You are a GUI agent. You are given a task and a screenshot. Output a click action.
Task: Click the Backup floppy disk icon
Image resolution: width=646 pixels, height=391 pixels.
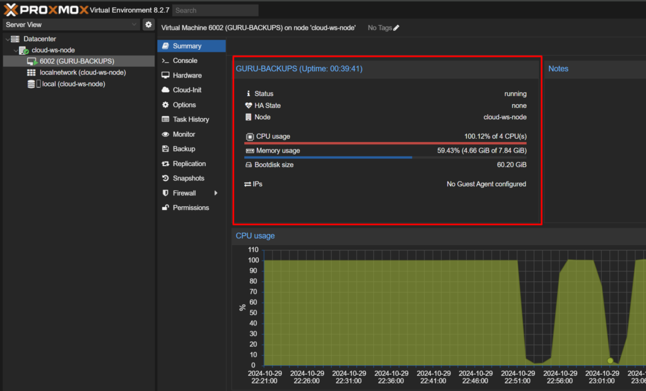166,149
